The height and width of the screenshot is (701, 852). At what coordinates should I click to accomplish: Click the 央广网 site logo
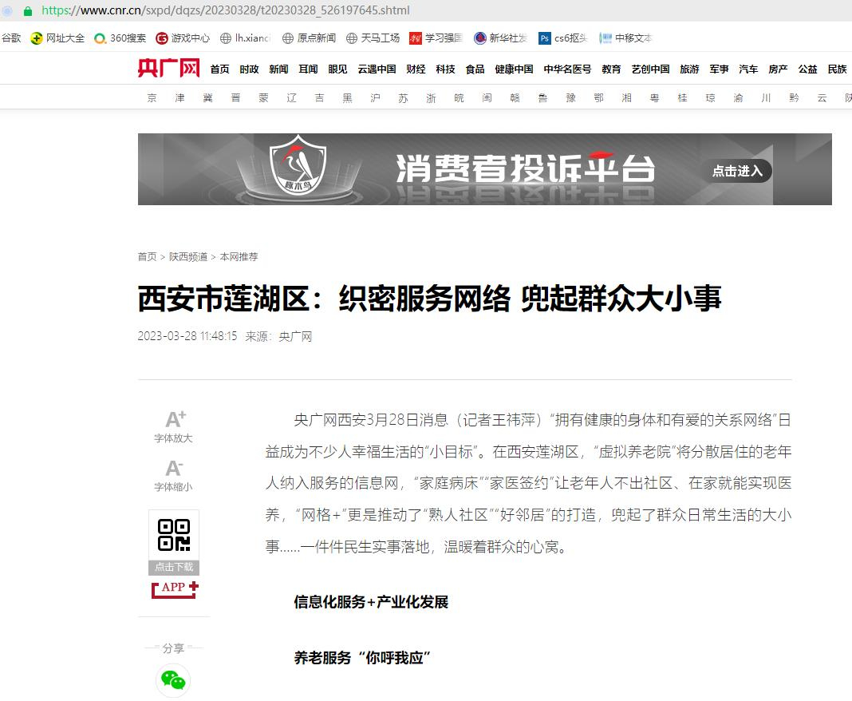pyautogui.click(x=168, y=69)
